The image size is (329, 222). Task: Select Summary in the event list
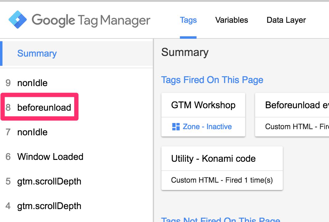pyautogui.click(x=76, y=54)
